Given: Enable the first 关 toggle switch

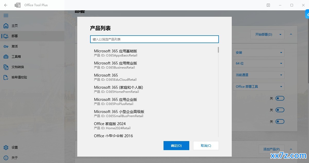Looking at the screenshot, I should click(280, 98).
